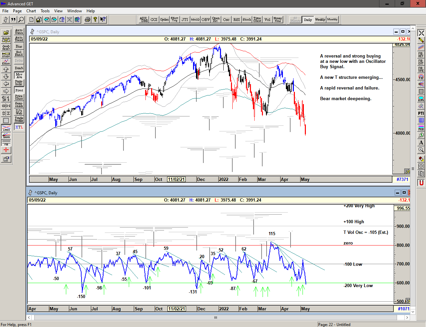Click the MACD indicator button
Screen dimensions: 426x327
pos(195,20)
